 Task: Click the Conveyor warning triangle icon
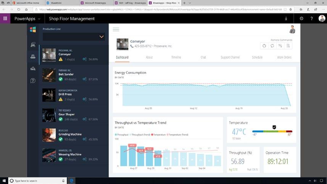[61, 59]
